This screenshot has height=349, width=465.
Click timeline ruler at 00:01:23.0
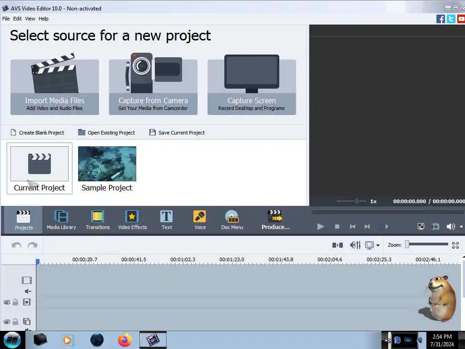[232, 259]
